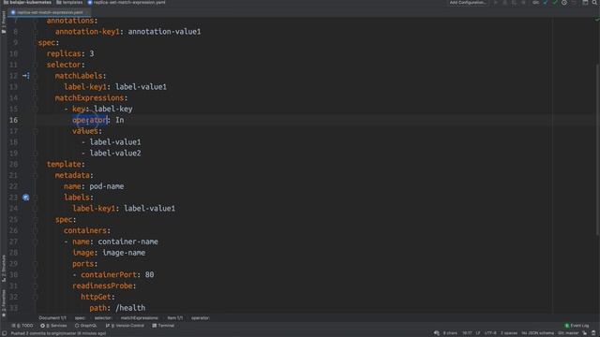Open Git history clock icon
The height and width of the screenshot is (337, 600).
[564, 2]
